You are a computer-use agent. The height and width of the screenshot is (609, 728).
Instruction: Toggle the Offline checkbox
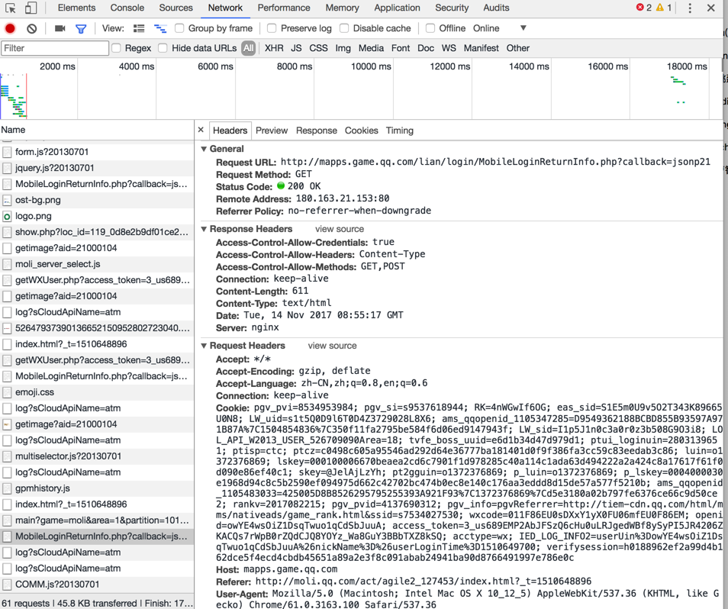[x=430, y=28]
